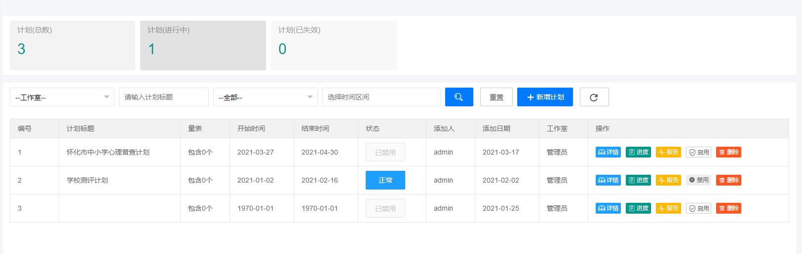Click plan title 怀化市中小学心理普查计划
This screenshot has width=802, height=254.
(108, 152)
